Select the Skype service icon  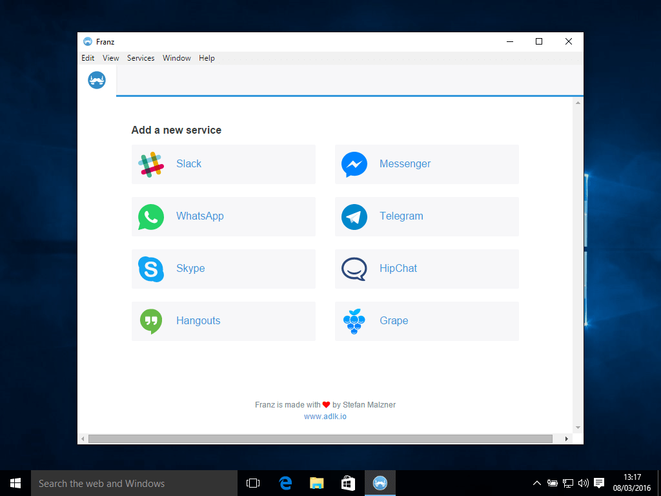150,269
